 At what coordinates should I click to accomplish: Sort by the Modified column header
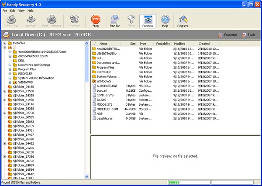pos(184,44)
